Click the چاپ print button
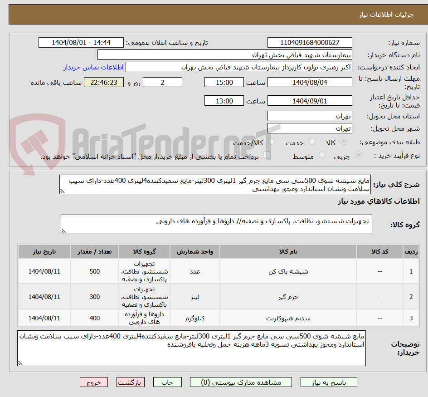 (x=167, y=382)
